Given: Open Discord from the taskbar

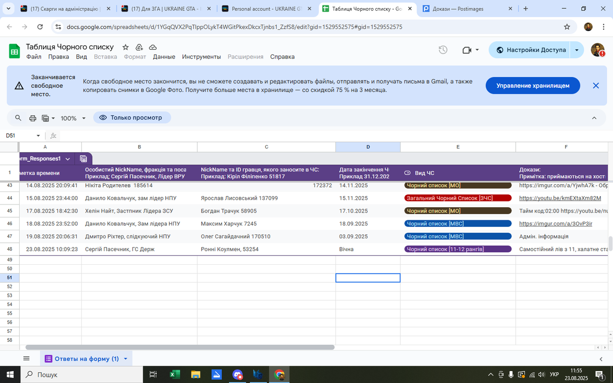Looking at the screenshot, I should click(x=238, y=374).
